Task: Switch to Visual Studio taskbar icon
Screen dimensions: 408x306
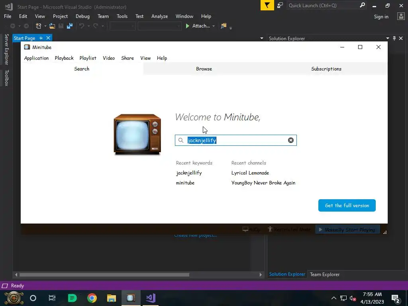Action: pos(151,298)
